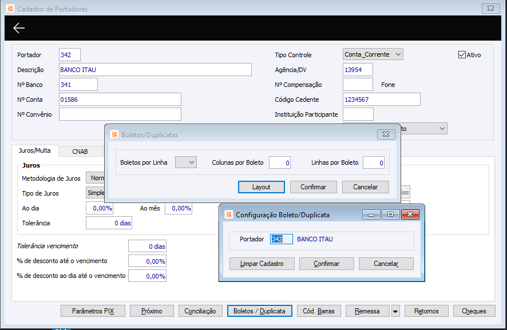Open the Metodologia de Juros dropdown
This screenshot has height=330, width=507.
pyautogui.click(x=95, y=178)
